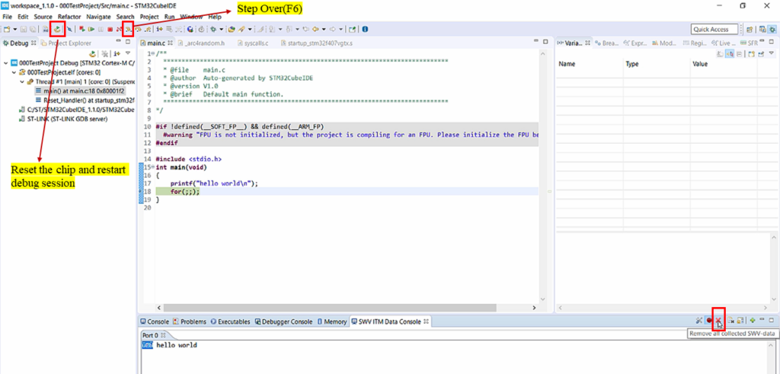780x374 pixels.
Task: Start SWV trace with red record icon
Action: click(709, 320)
